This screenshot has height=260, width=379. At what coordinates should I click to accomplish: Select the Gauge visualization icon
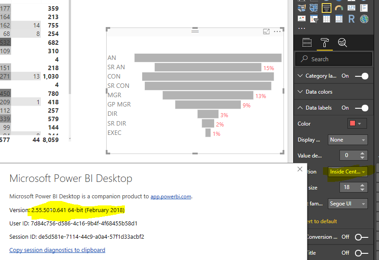(x=339, y=8)
